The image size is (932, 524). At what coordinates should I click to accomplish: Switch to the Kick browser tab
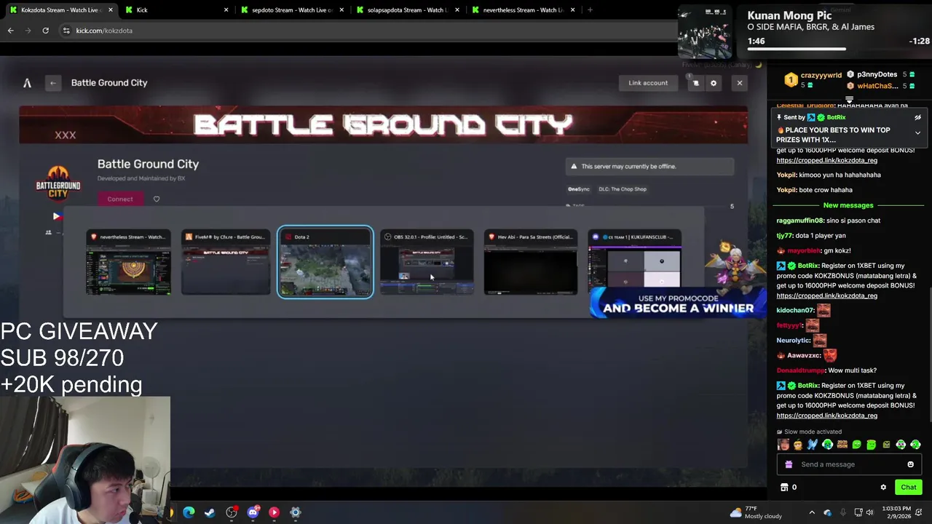tap(175, 10)
